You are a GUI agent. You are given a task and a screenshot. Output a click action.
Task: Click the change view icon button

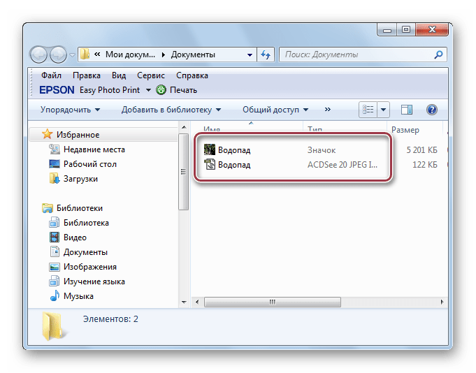tap(368, 110)
